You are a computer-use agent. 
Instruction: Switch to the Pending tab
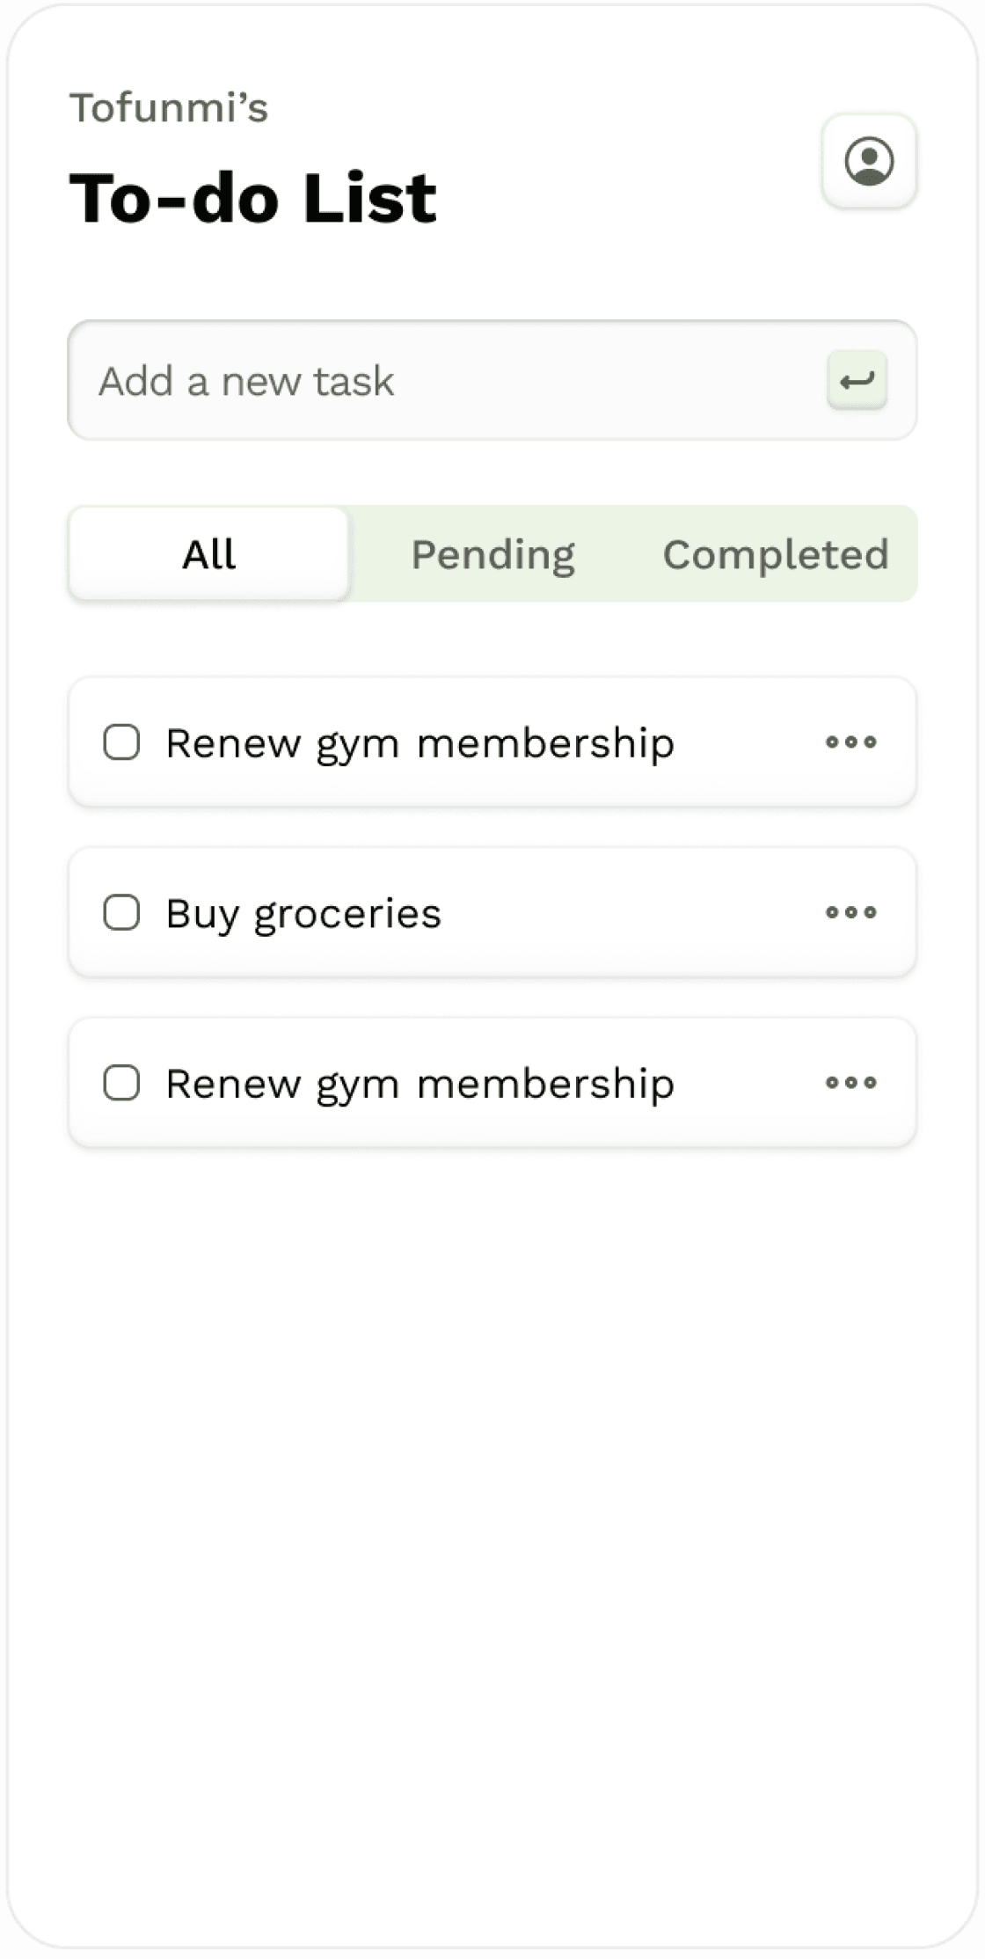(492, 554)
